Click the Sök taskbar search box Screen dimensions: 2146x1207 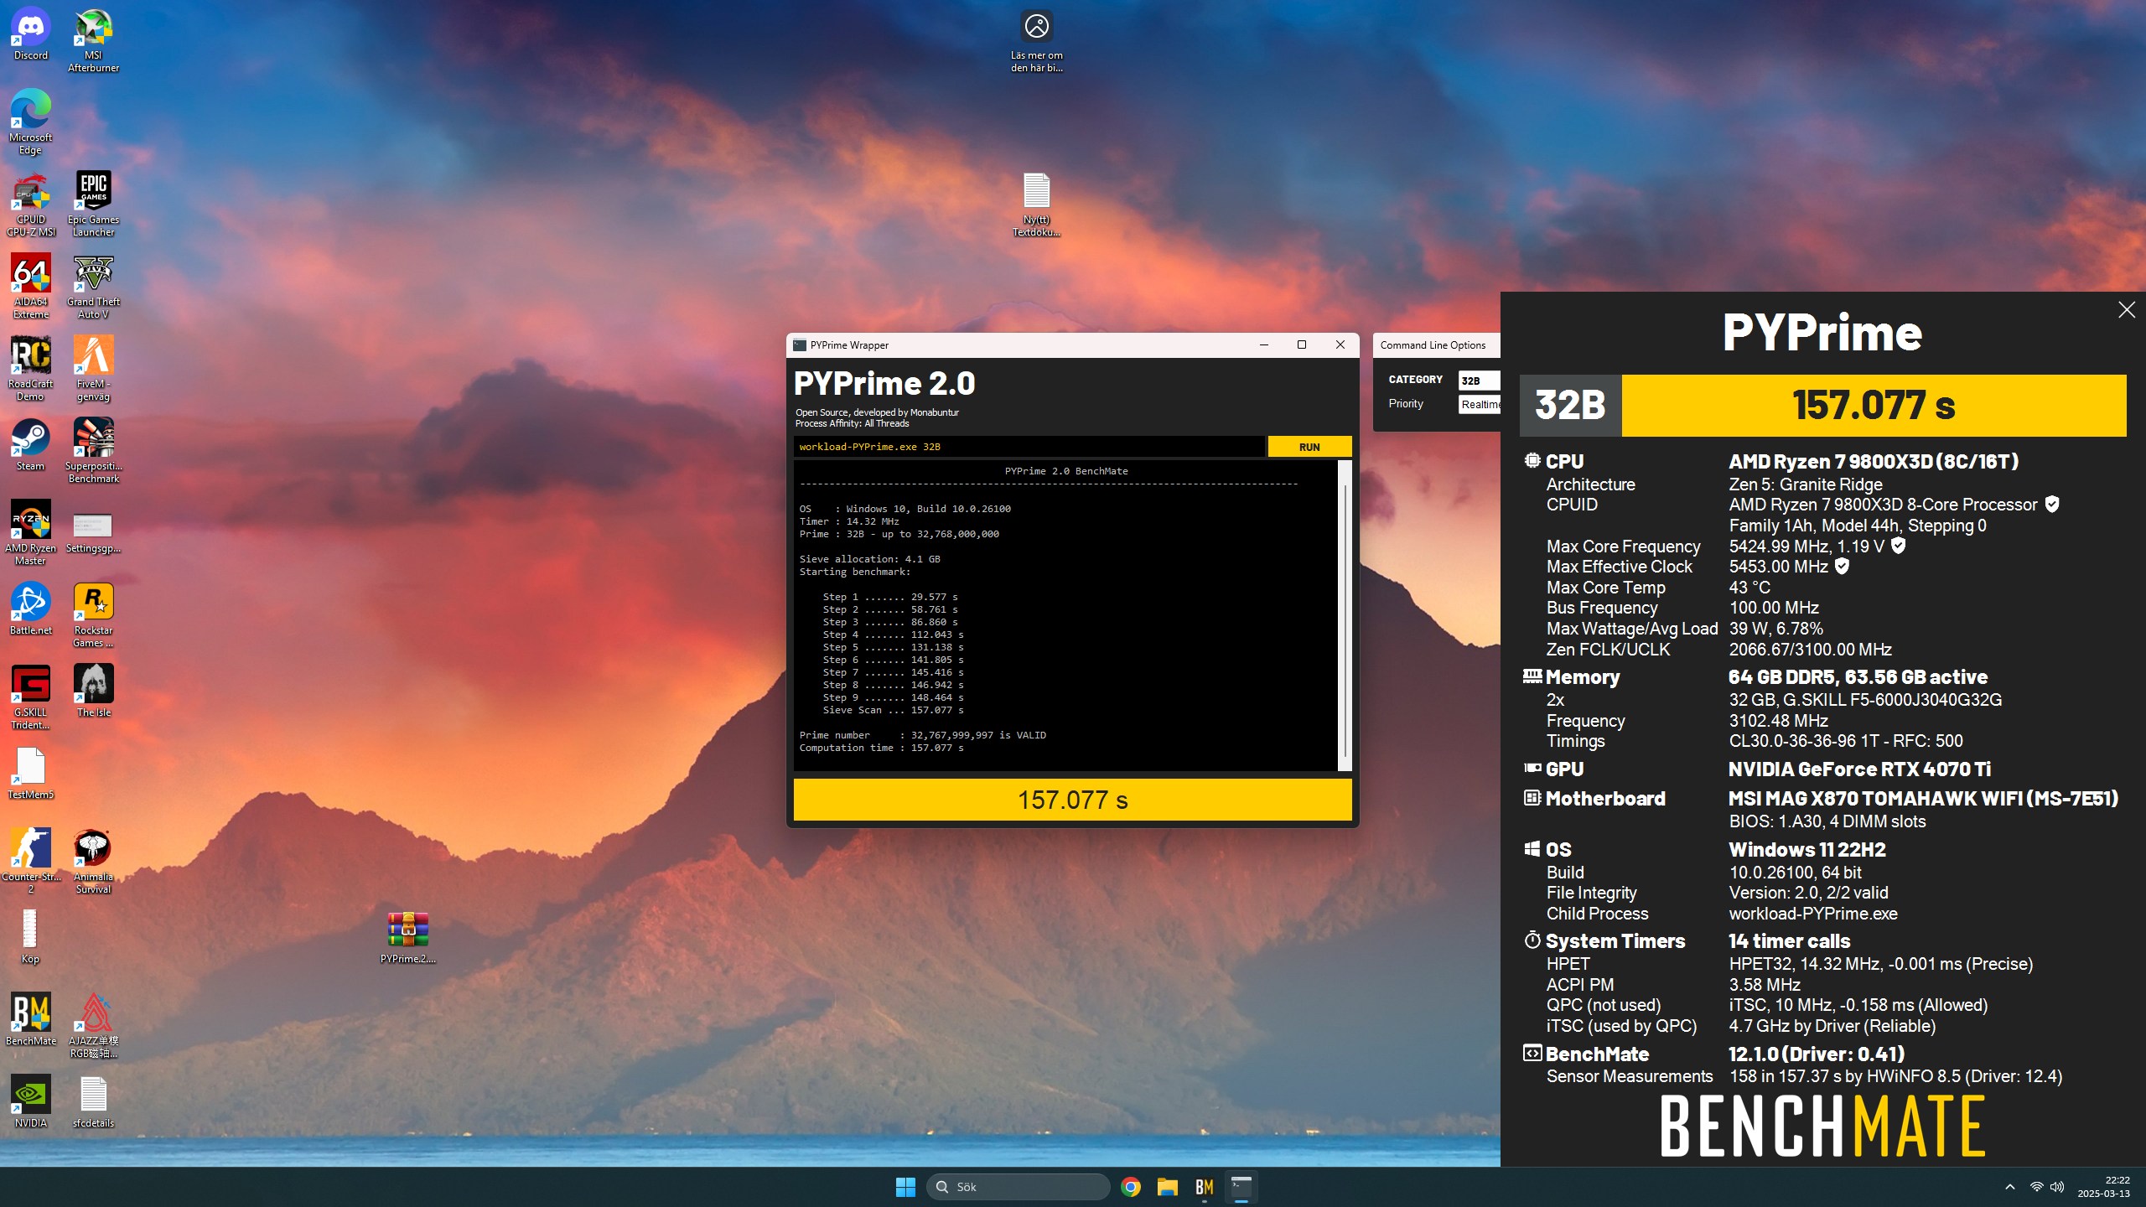point(1019,1187)
